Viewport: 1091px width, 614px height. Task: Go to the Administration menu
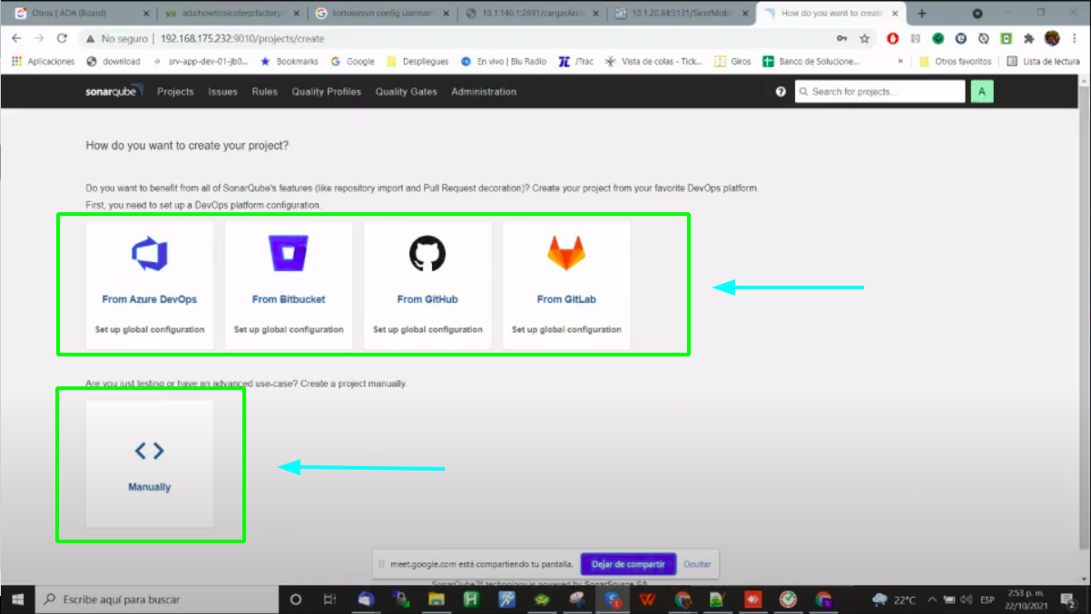tap(483, 92)
